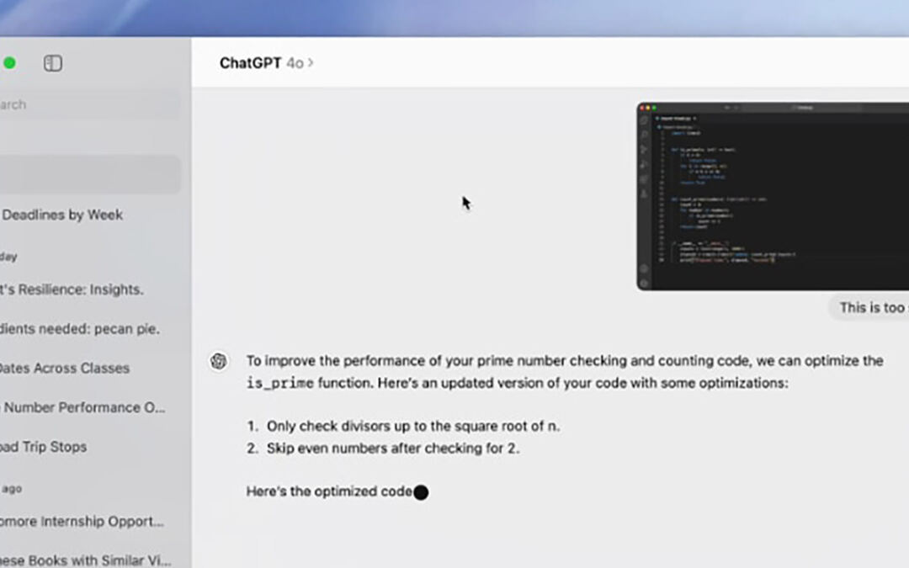909x568 pixels.
Task: Toggle the sidebar panel icon
Action: tap(53, 63)
